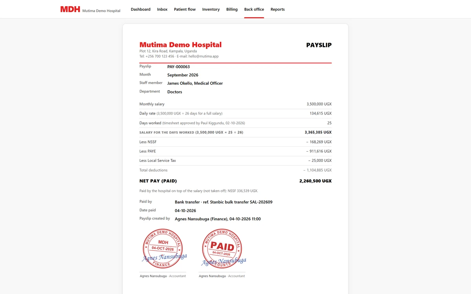Screen dimensions: 471x294
Task: Open the Inventory section
Action: click(211, 9)
